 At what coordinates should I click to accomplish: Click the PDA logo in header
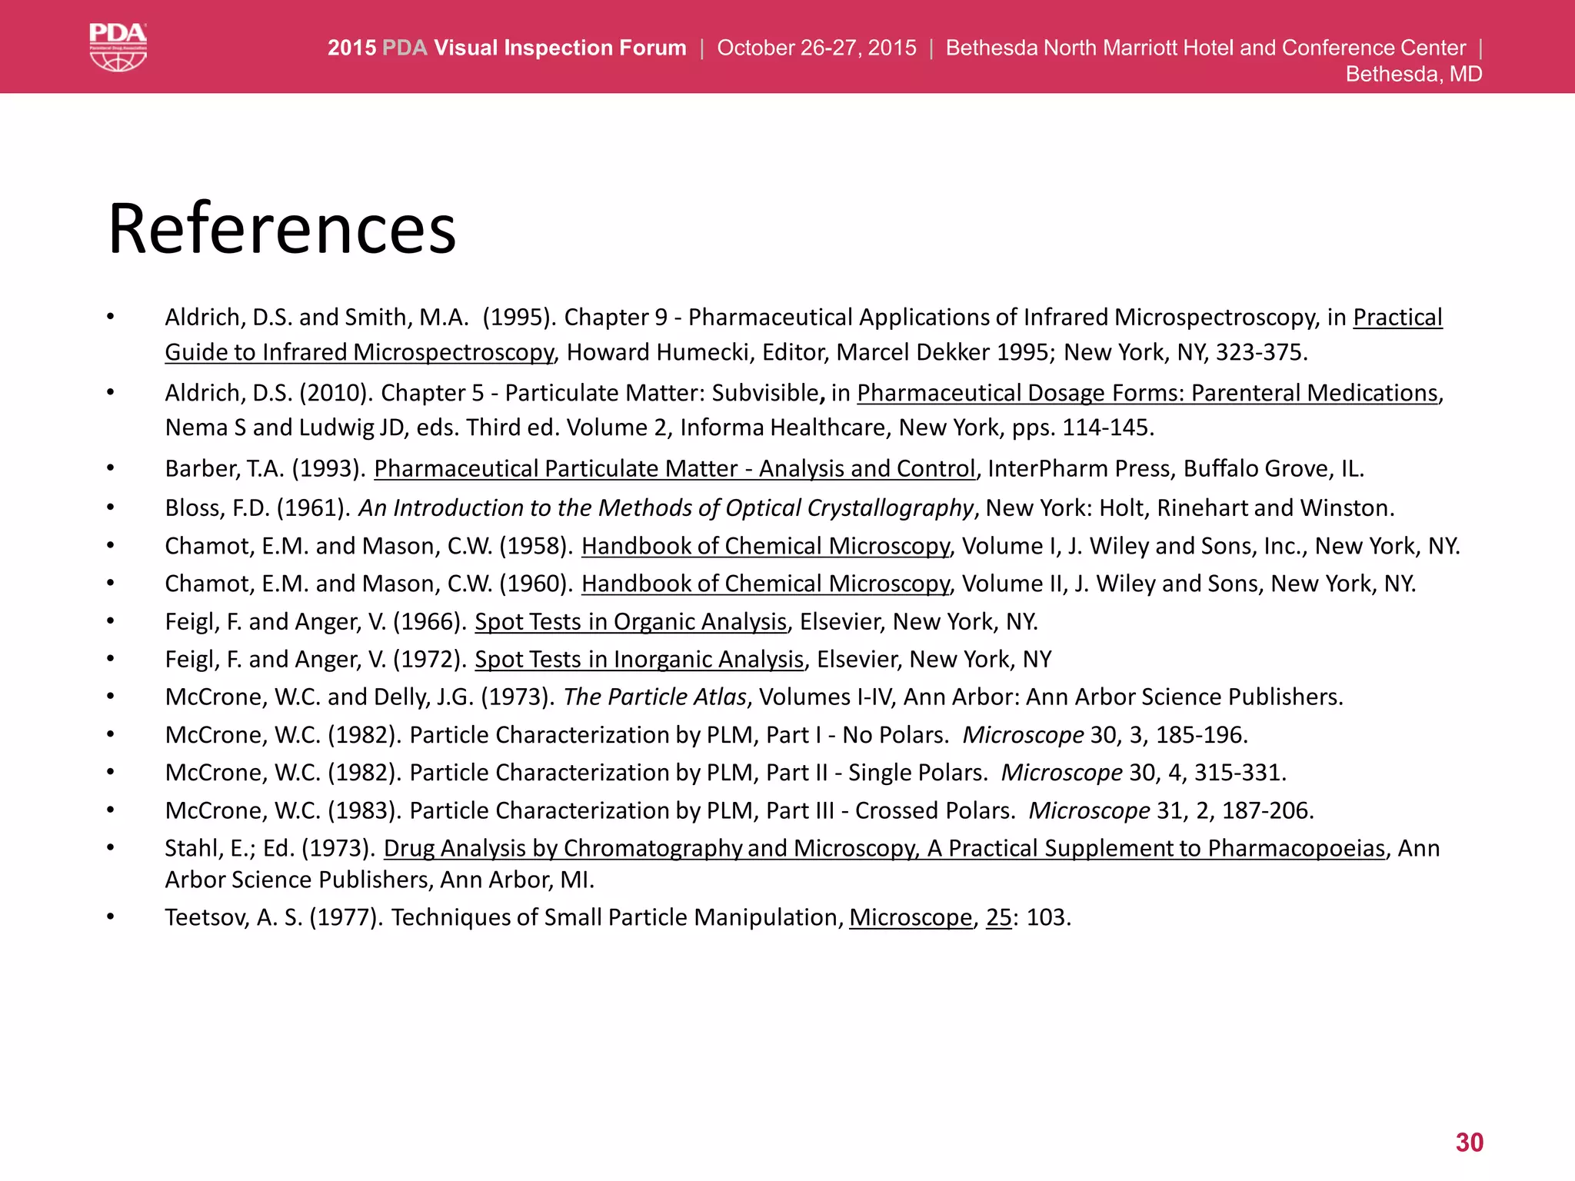click(118, 47)
